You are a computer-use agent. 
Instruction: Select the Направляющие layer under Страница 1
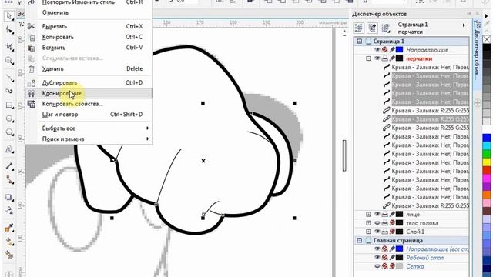427,50
